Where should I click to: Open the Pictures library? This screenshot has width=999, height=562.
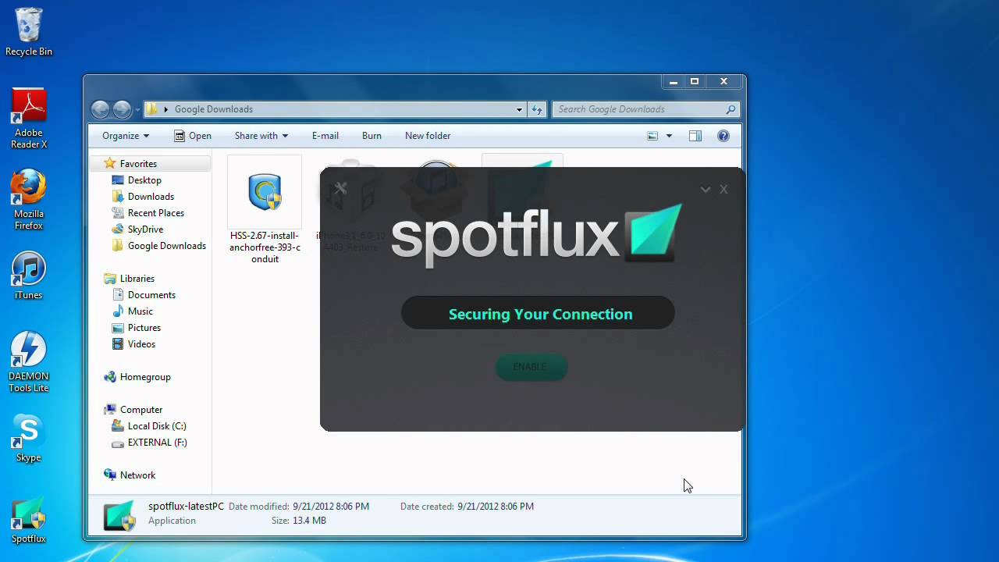click(144, 328)
